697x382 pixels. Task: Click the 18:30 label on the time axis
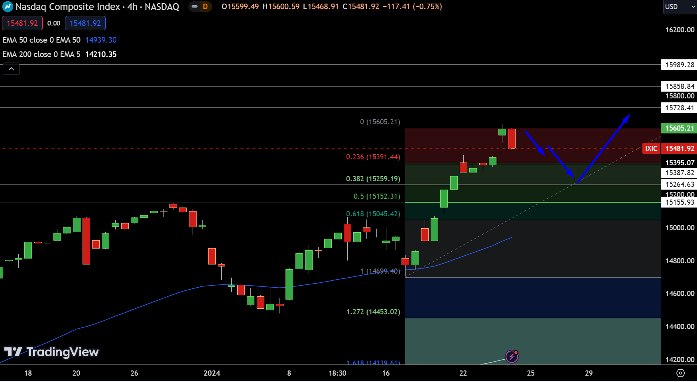(337, 373)
